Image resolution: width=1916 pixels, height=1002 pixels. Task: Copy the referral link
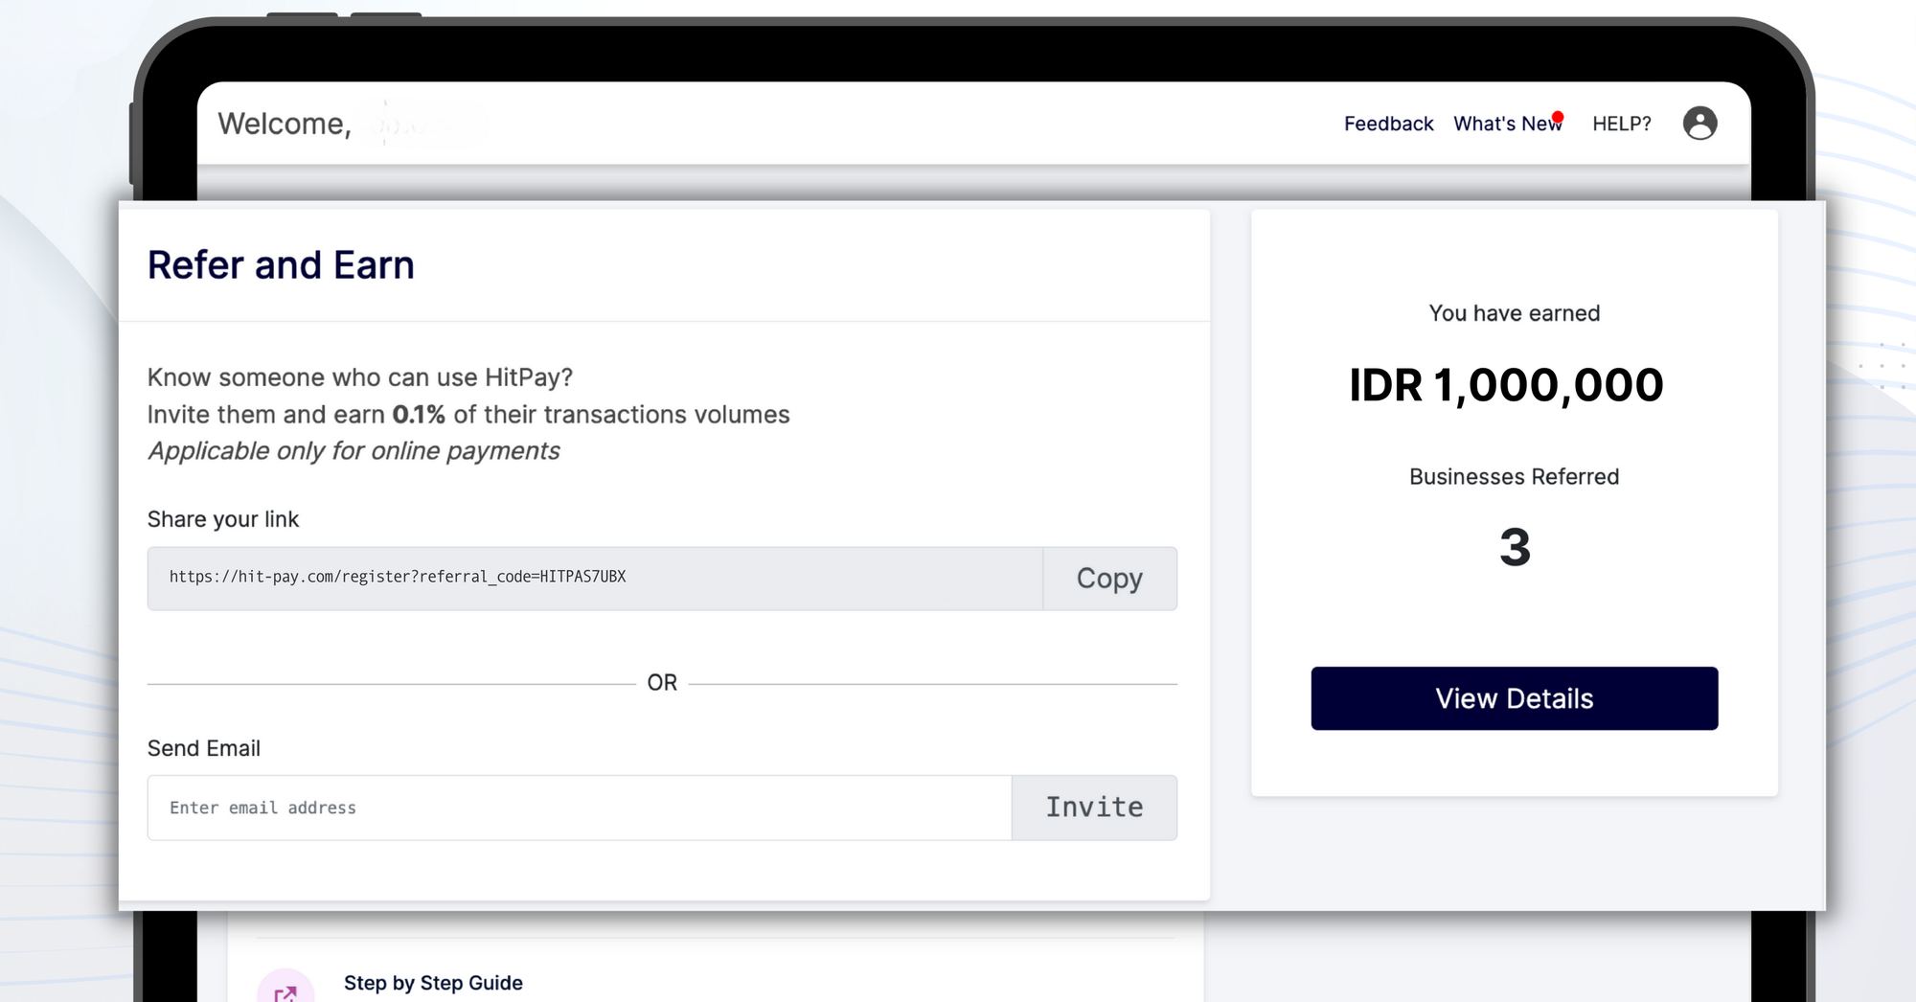(1109, 579)
